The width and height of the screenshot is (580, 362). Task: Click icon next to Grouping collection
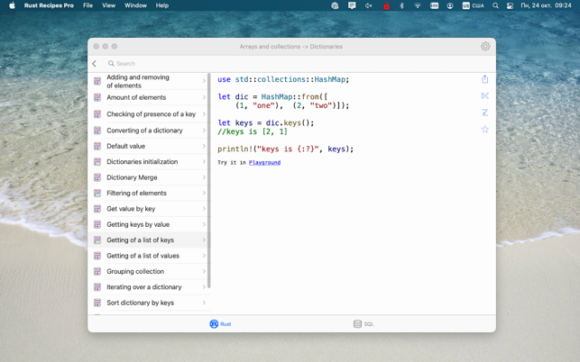click(97, 272)
